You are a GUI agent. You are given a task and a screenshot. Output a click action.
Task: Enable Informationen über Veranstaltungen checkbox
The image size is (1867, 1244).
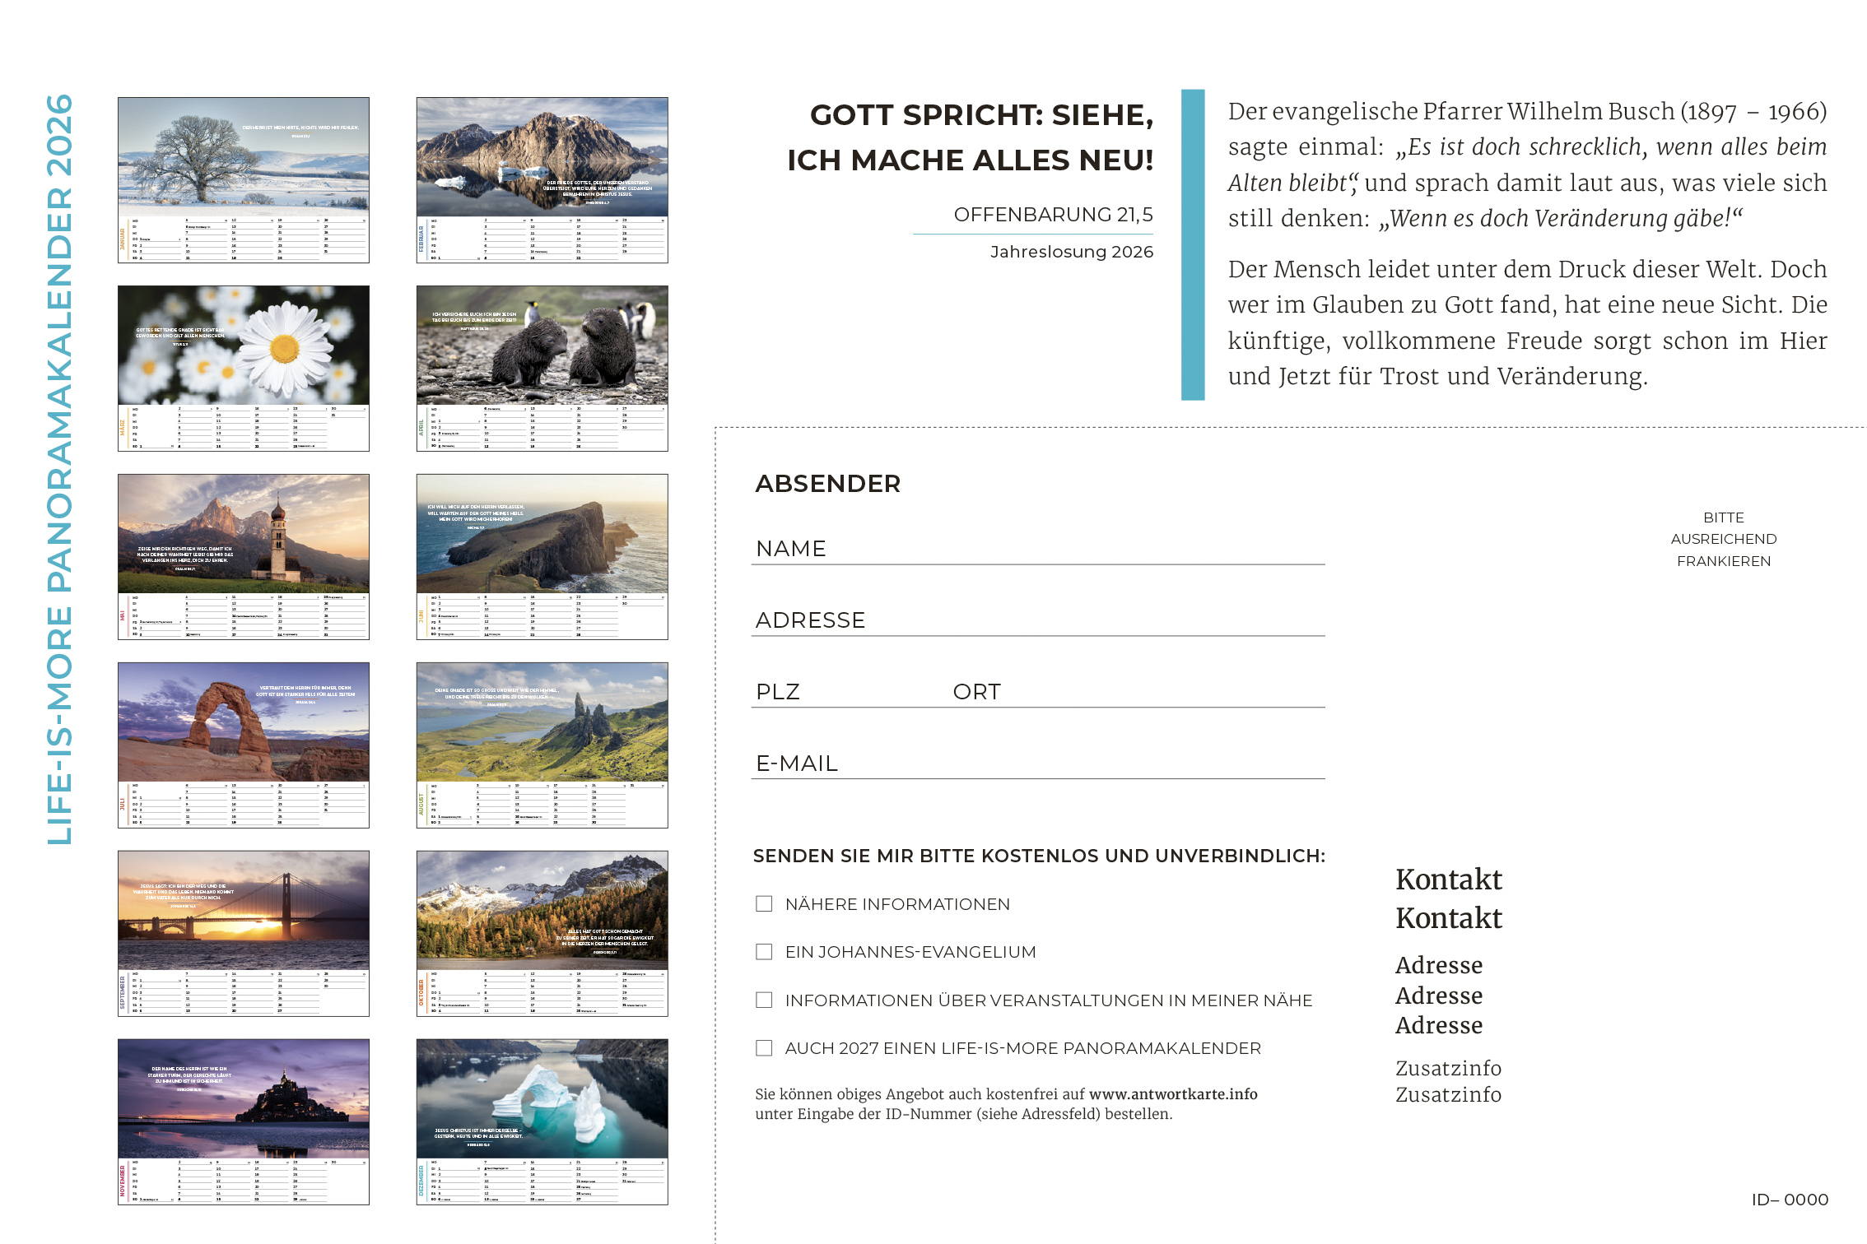[x=764, y=1000]
